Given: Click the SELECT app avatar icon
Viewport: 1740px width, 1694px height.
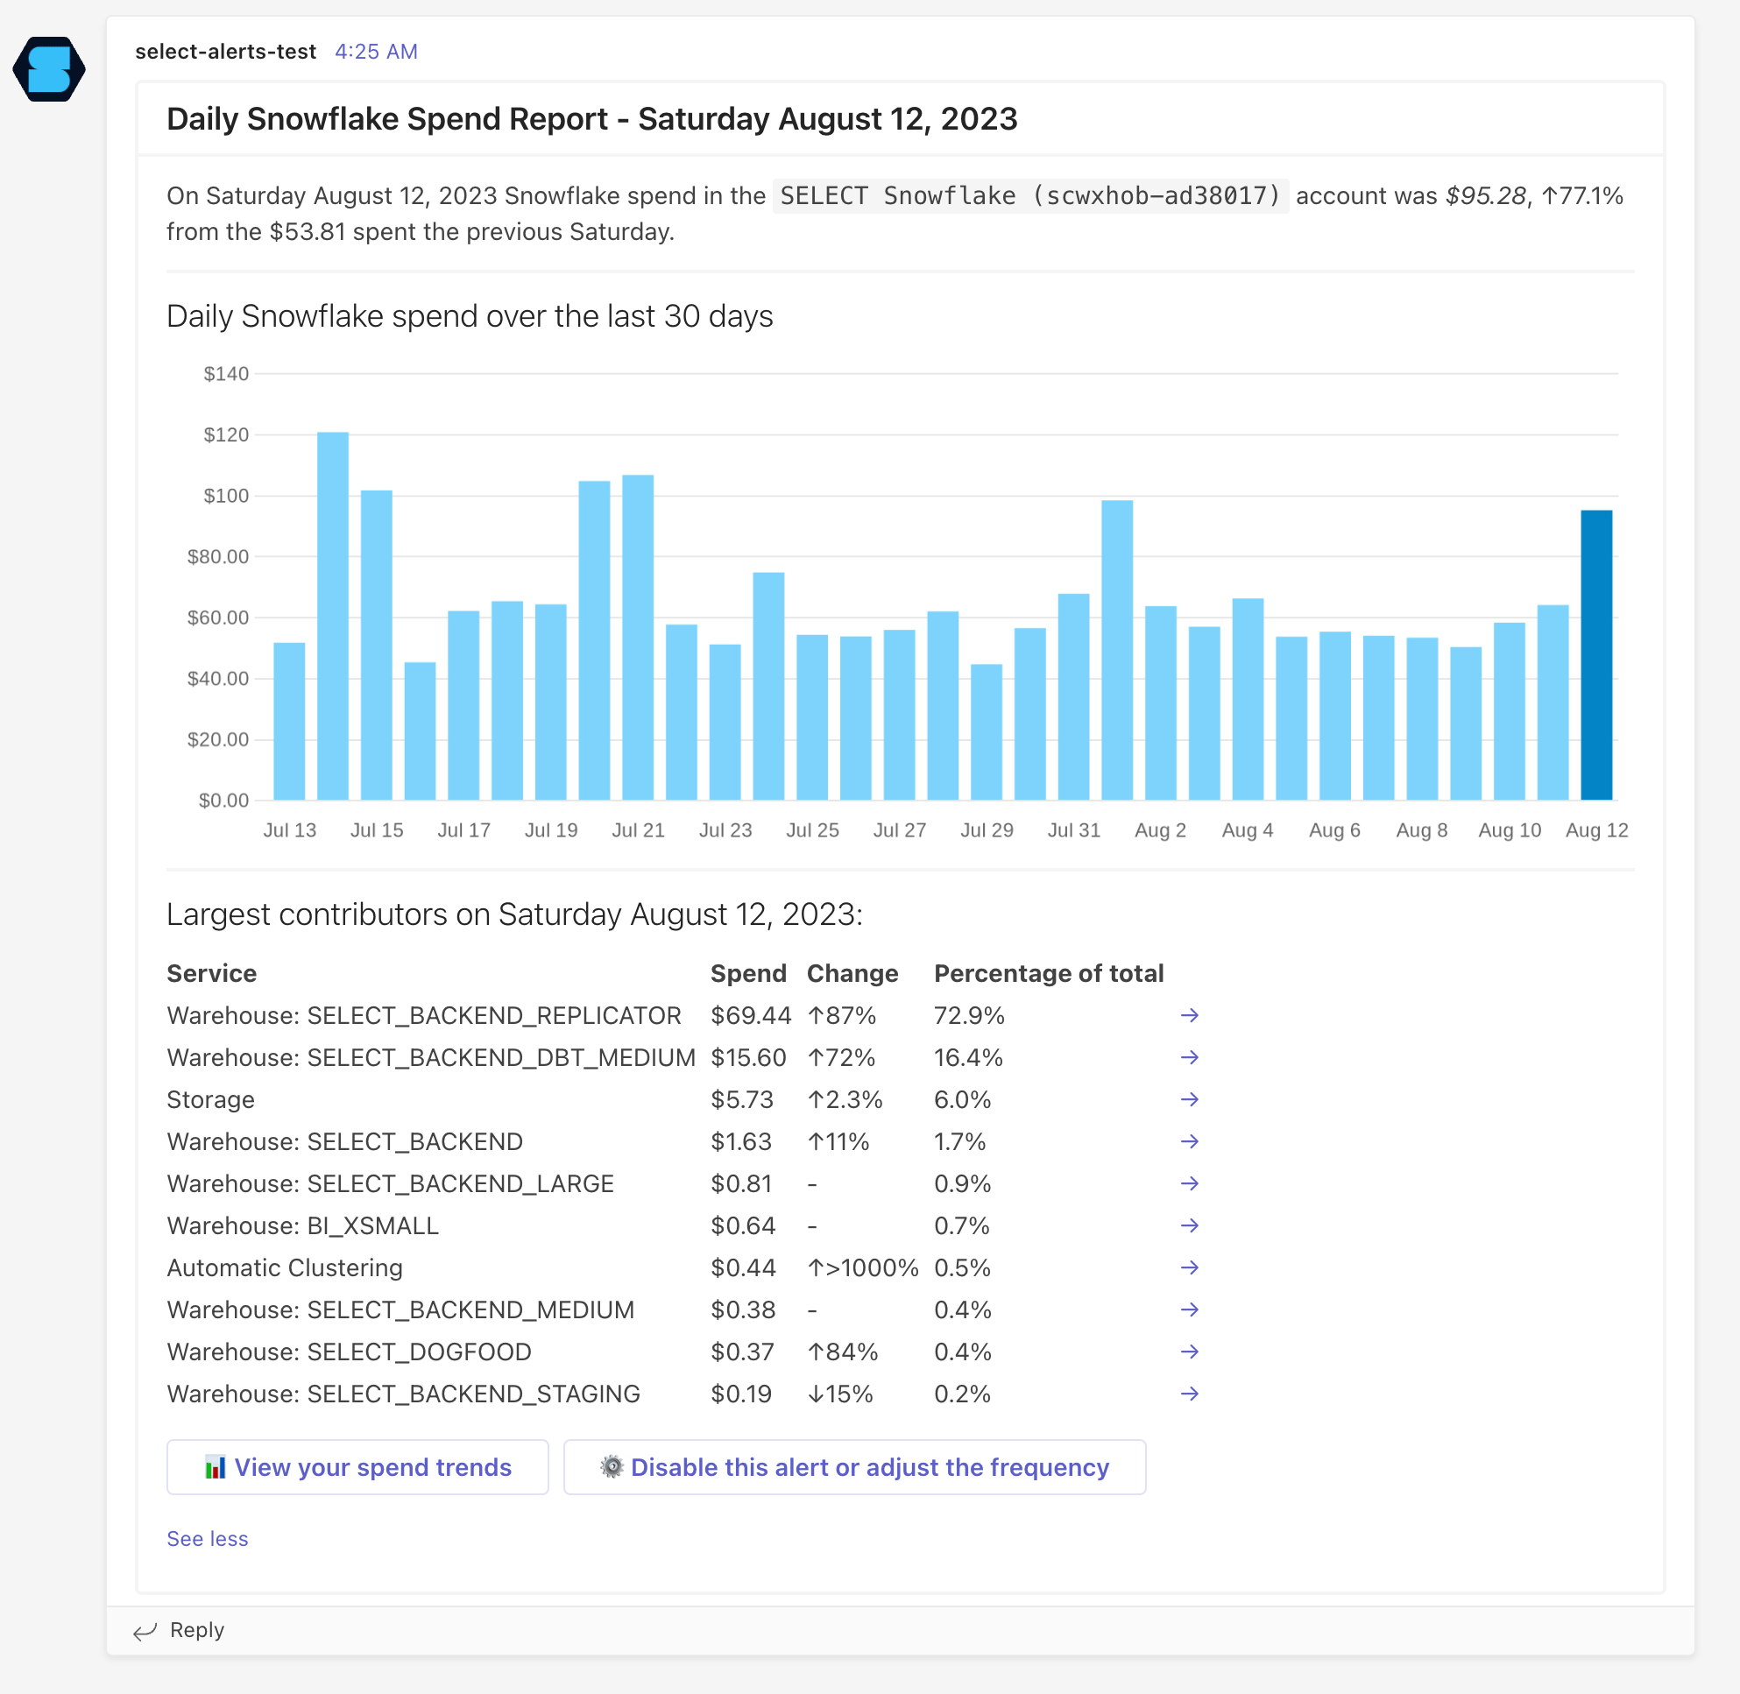Looking at the screenshot, I should pos(49,68).
